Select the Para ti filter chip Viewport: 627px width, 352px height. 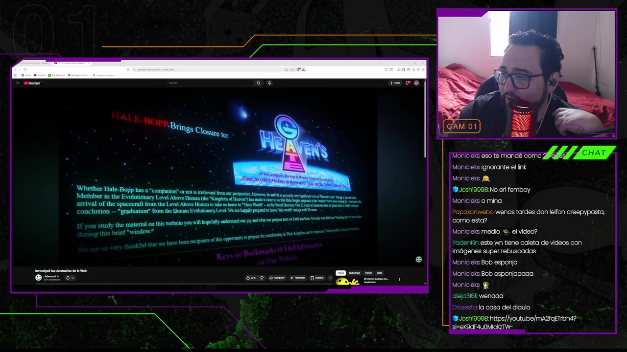pos(368,273)
